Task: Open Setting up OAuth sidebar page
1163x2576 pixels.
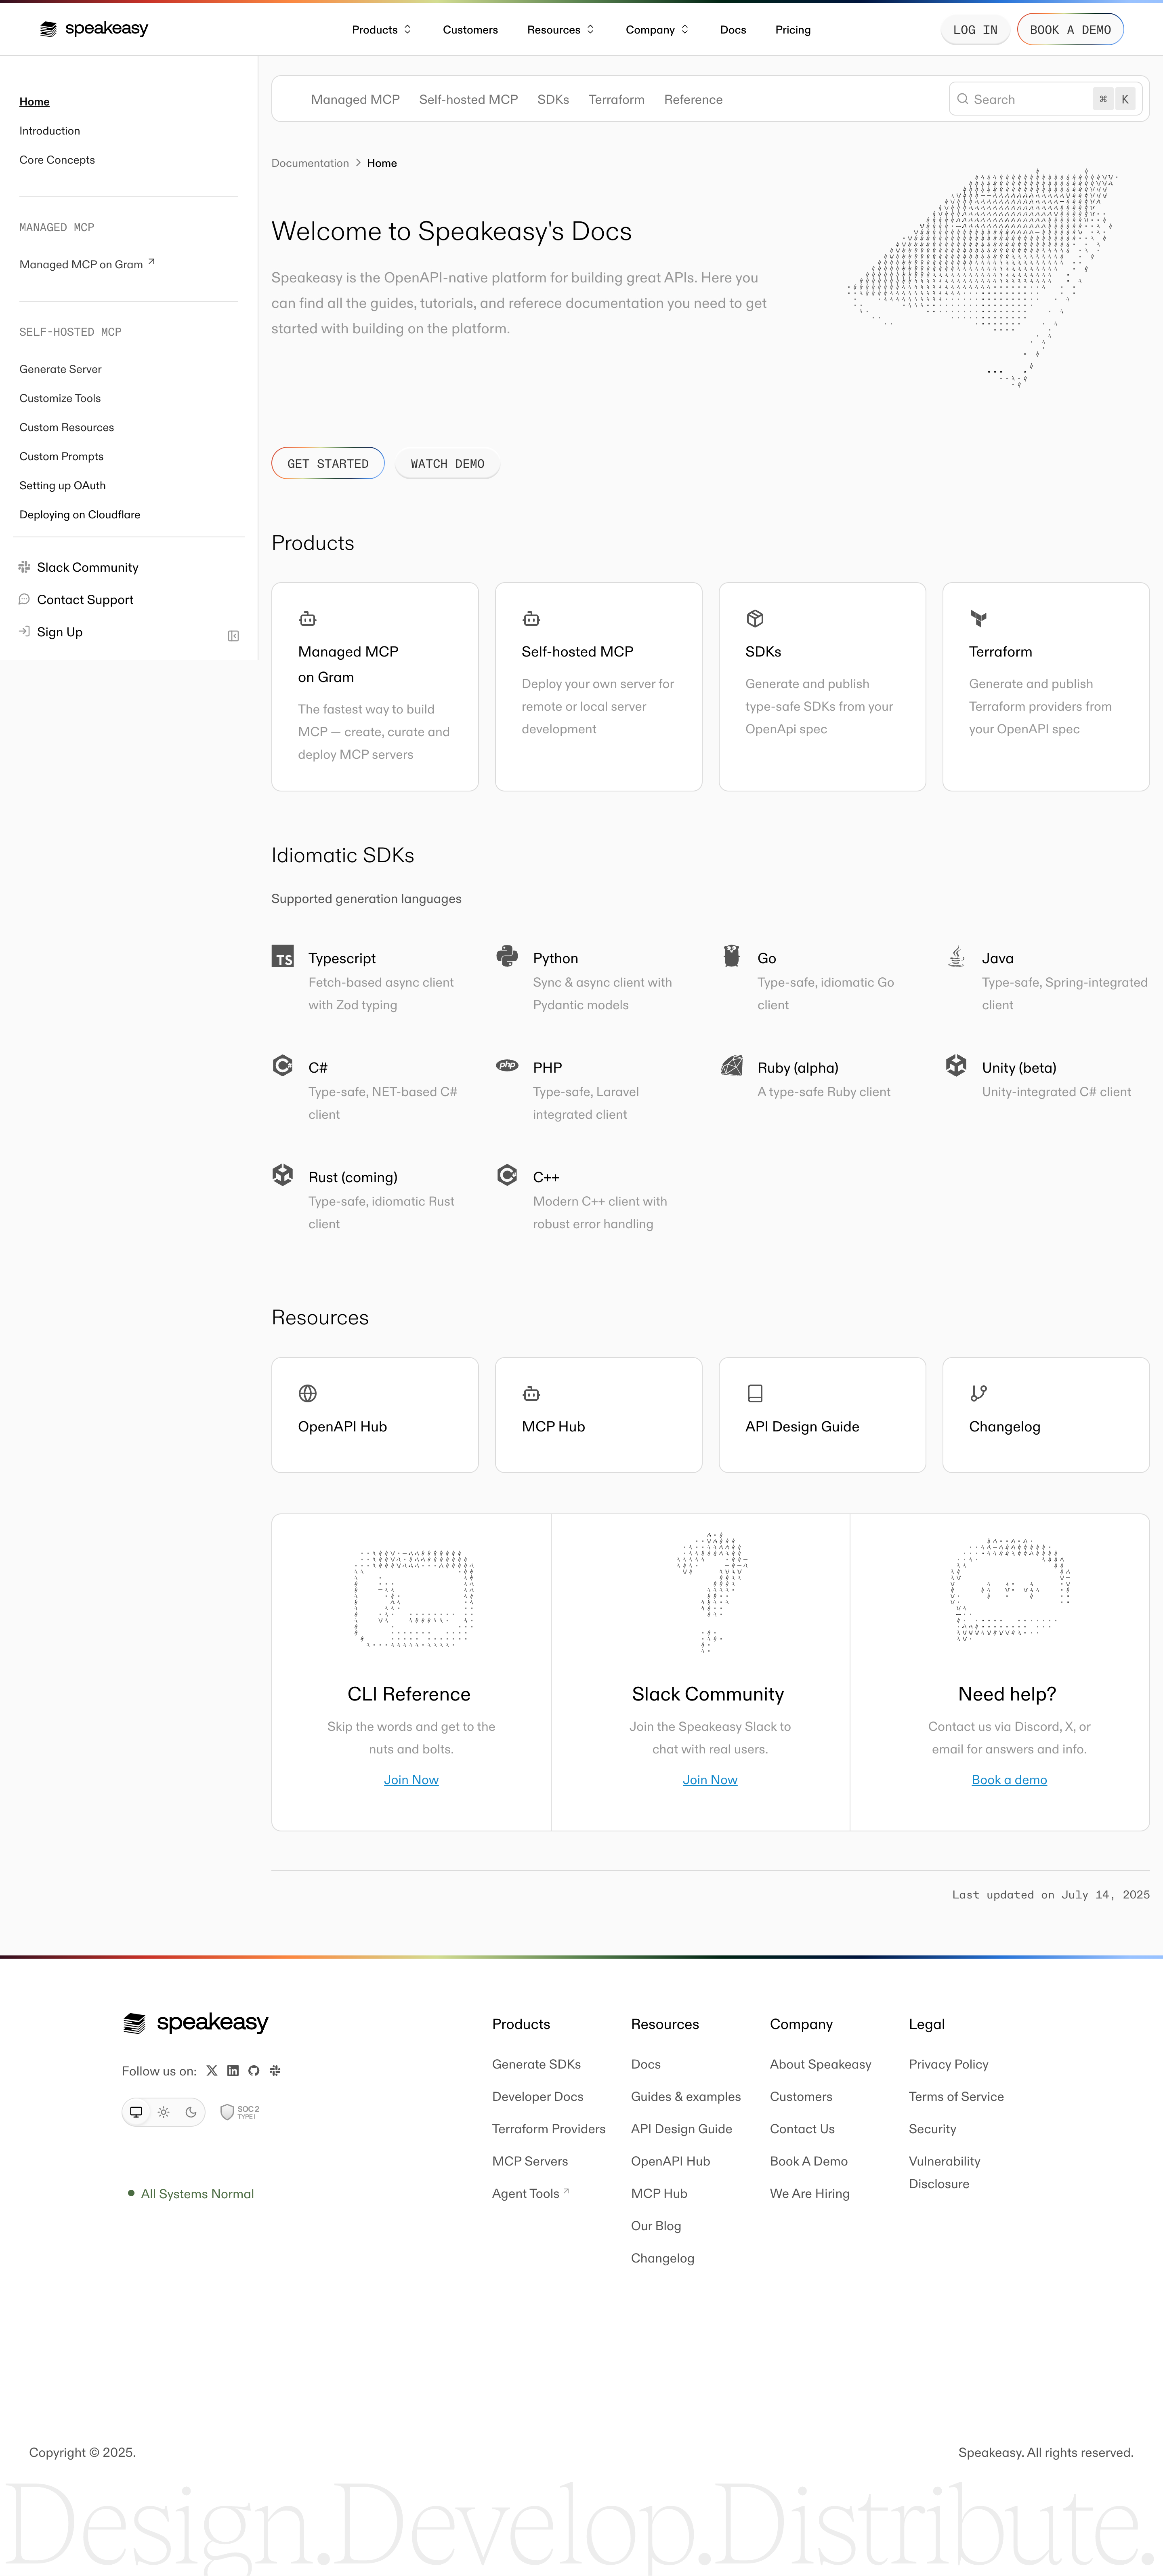Action: pyautogui.click(x=62, y=486)
